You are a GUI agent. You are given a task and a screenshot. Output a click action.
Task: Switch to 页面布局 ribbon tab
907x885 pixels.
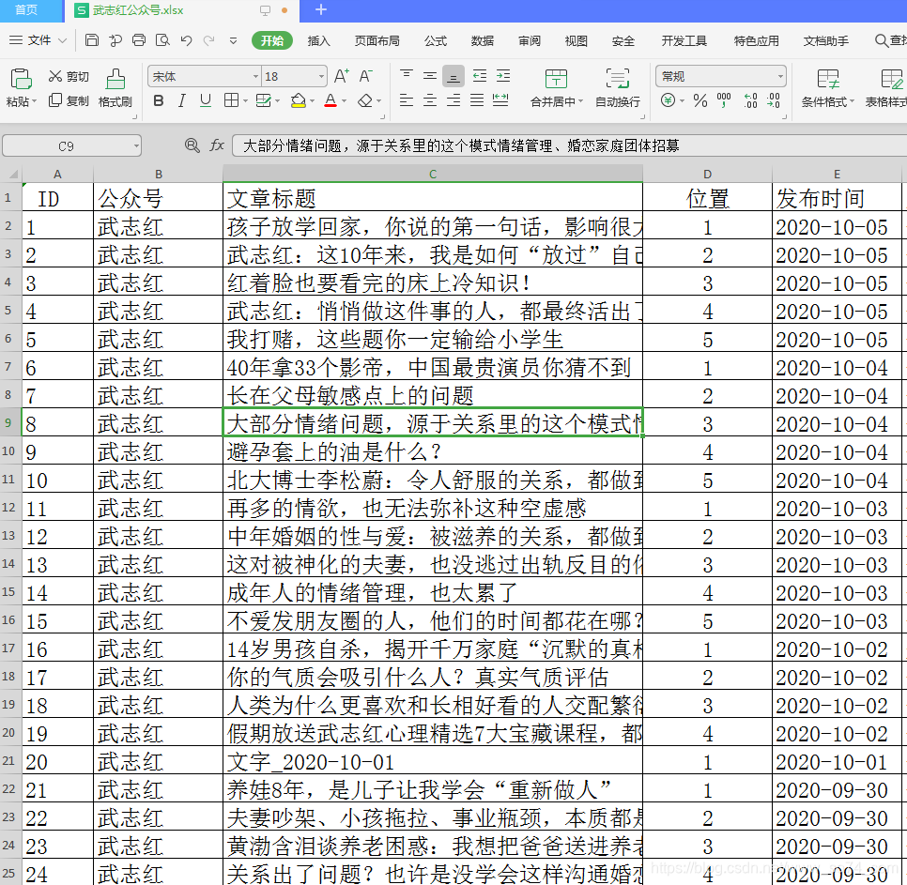pyautogui.click(x=377, y=41)
